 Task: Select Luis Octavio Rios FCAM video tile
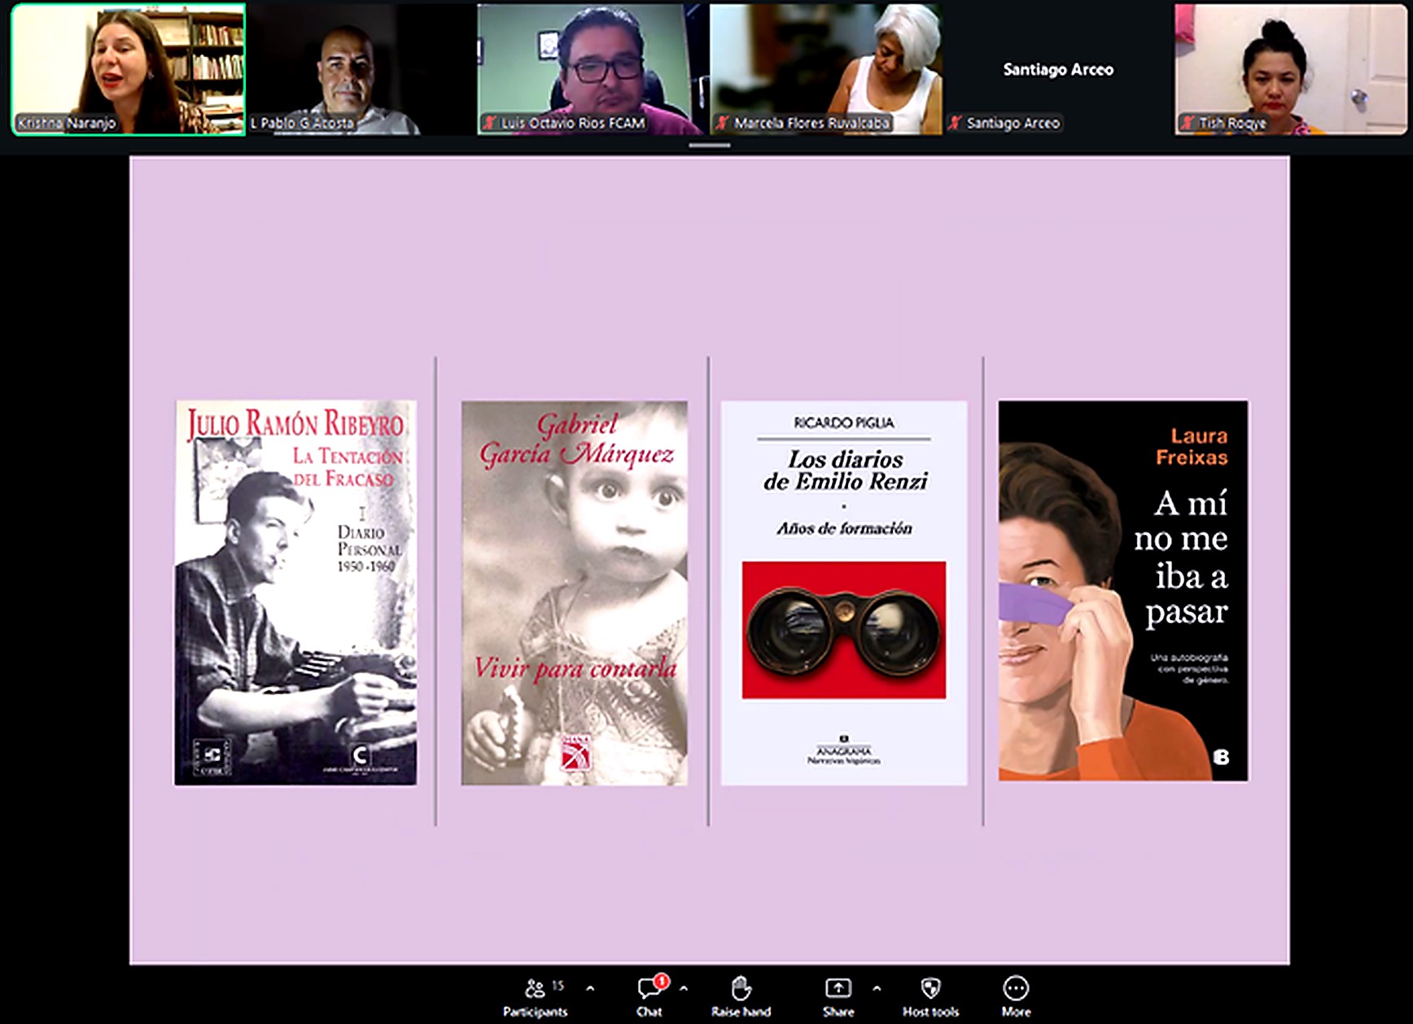click(x=593, y=69)
